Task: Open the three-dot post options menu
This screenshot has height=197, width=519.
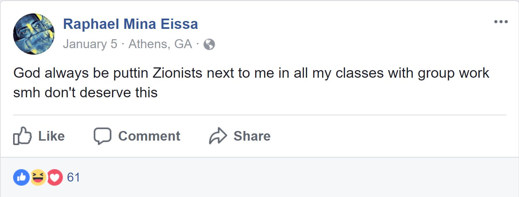Action: pos(501,22)
